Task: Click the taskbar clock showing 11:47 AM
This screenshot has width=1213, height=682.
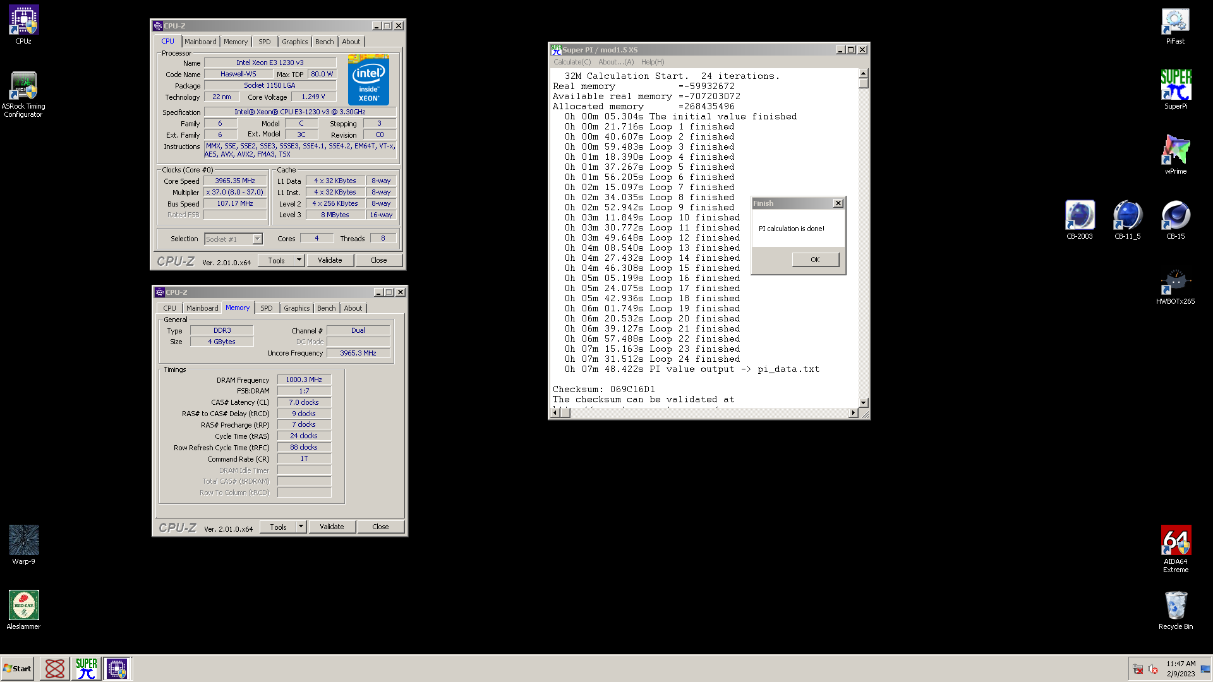Action: point(1181,669)
